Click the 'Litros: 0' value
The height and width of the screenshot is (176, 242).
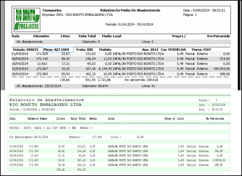pos(148,42)
